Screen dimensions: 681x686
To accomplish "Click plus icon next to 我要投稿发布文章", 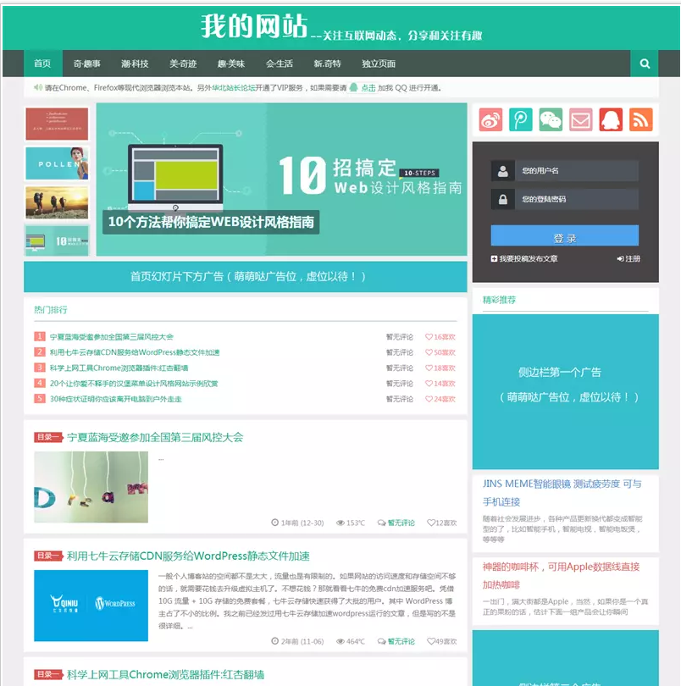I will [x=494, y=258].
